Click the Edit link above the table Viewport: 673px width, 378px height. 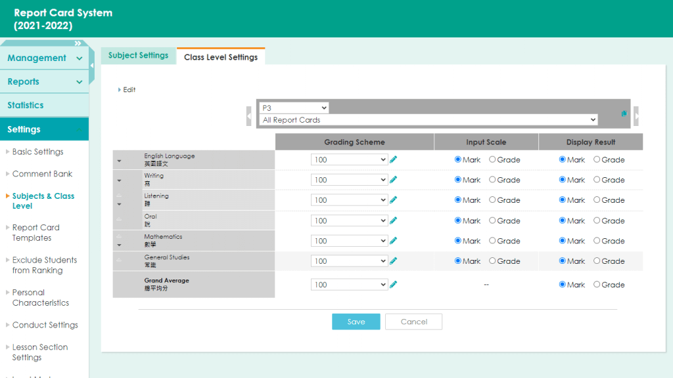pyautogui.click(x=129, y=90)
